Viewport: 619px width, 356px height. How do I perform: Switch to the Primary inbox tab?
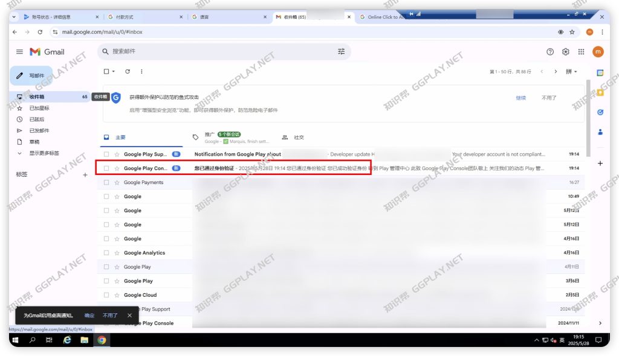coord(140,137)
